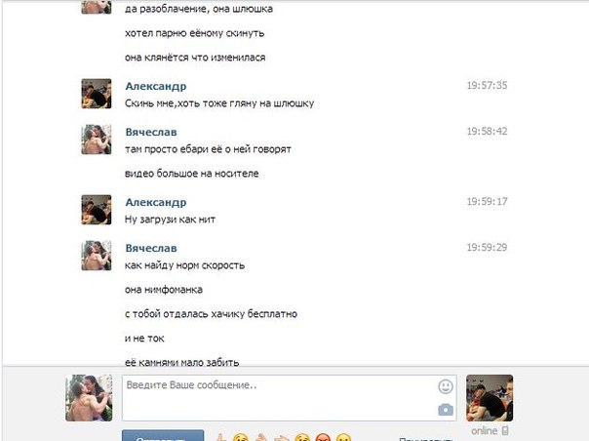Open Вячеслав's name link at 19:59:29
Viewport: 589px width, 441px height.
(151, 248)
